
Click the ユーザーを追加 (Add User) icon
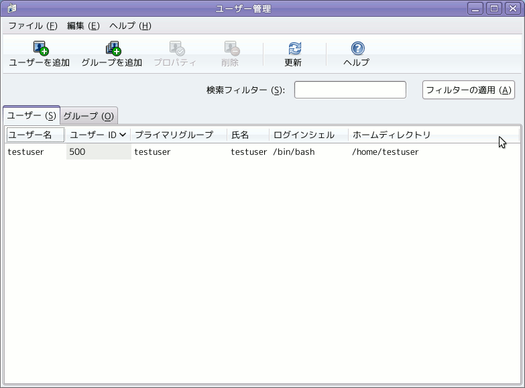pyautogui.click(x=41, y=48)
